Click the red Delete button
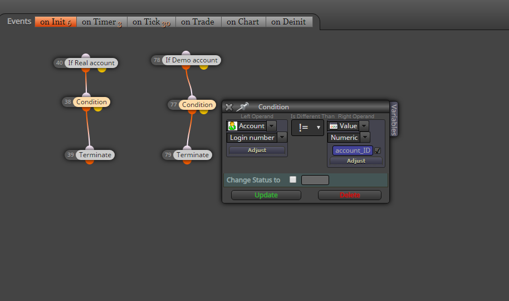The image size is (509, 301). 350,195
